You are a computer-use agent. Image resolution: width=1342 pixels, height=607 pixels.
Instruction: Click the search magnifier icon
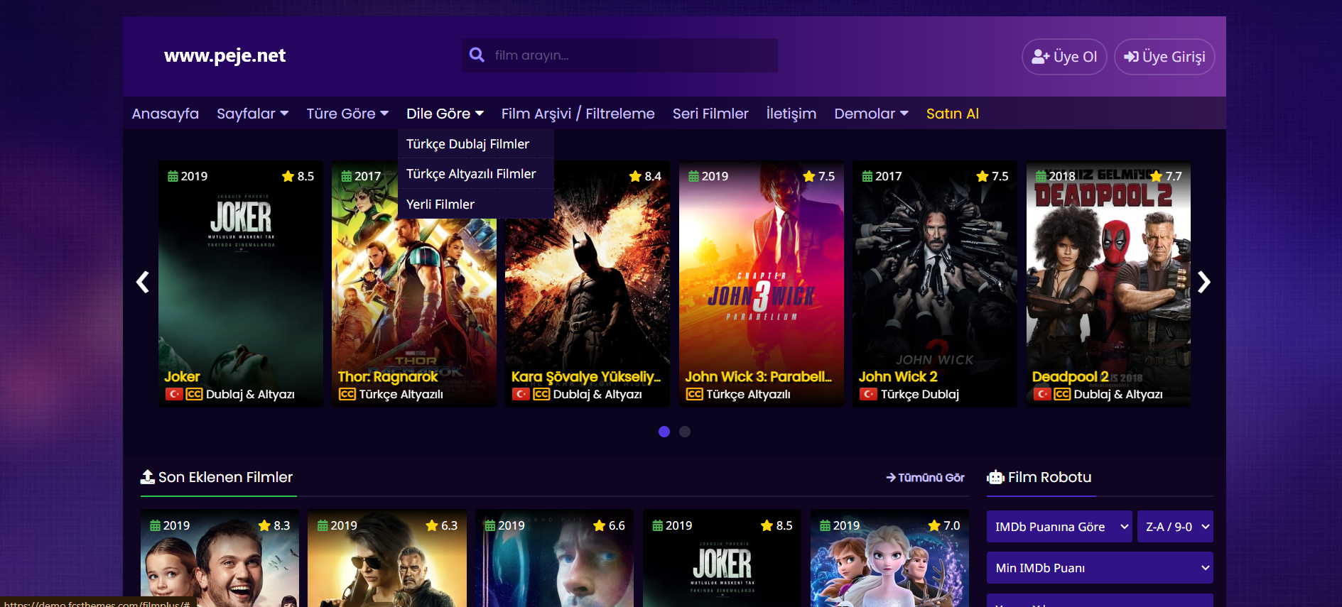pyautogui.click(x=477, y=55)
